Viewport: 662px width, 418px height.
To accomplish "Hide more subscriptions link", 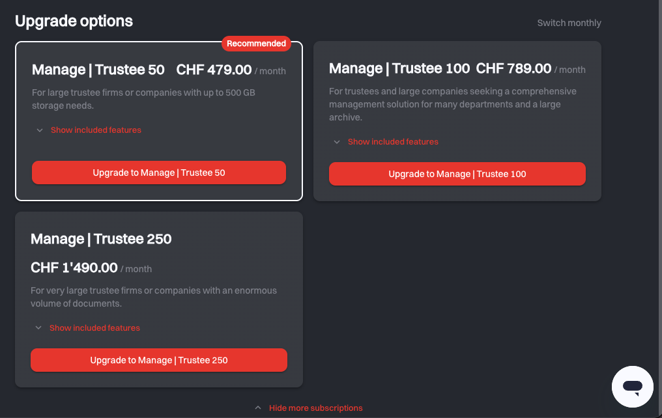I will [316, 408].
